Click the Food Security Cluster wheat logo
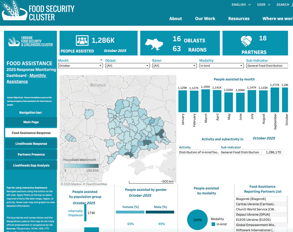This screenshot has width=293, height=232. pos(14,11)
